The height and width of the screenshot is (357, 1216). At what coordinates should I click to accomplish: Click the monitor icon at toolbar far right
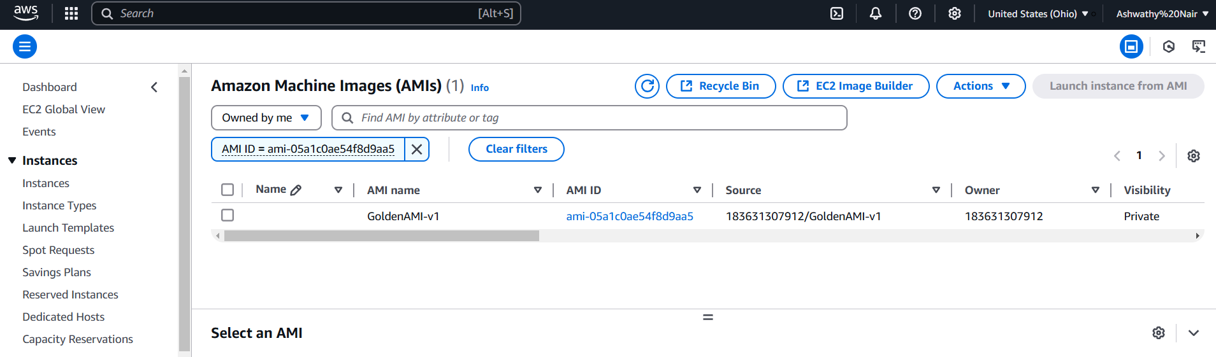[1199, 46]
